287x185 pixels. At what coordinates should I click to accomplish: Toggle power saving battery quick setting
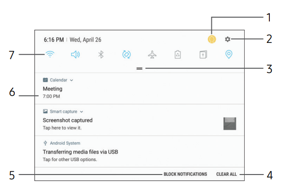tap(178, 54)
